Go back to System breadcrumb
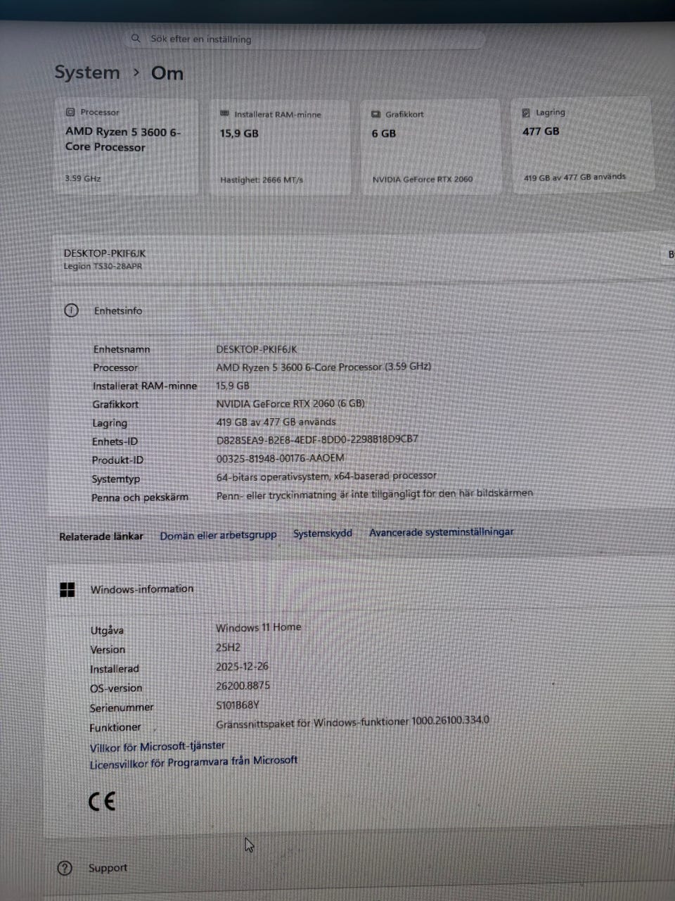675x901 pixels. pos(87,73)
